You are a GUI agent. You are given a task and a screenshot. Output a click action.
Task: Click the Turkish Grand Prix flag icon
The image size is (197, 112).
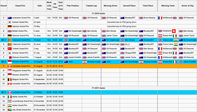click(x=10, y=49)
